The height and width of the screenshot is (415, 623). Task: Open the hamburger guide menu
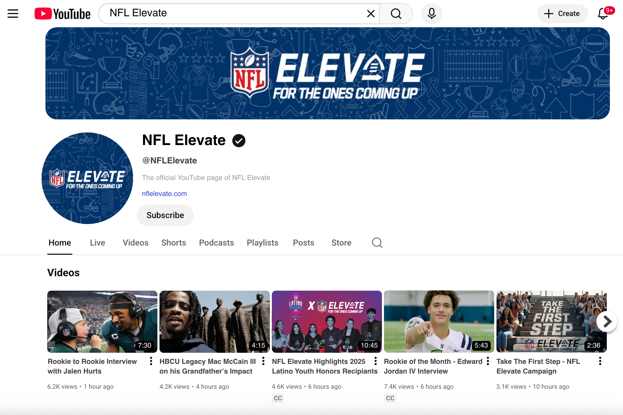pyautogui.click(x=13, y=13)
